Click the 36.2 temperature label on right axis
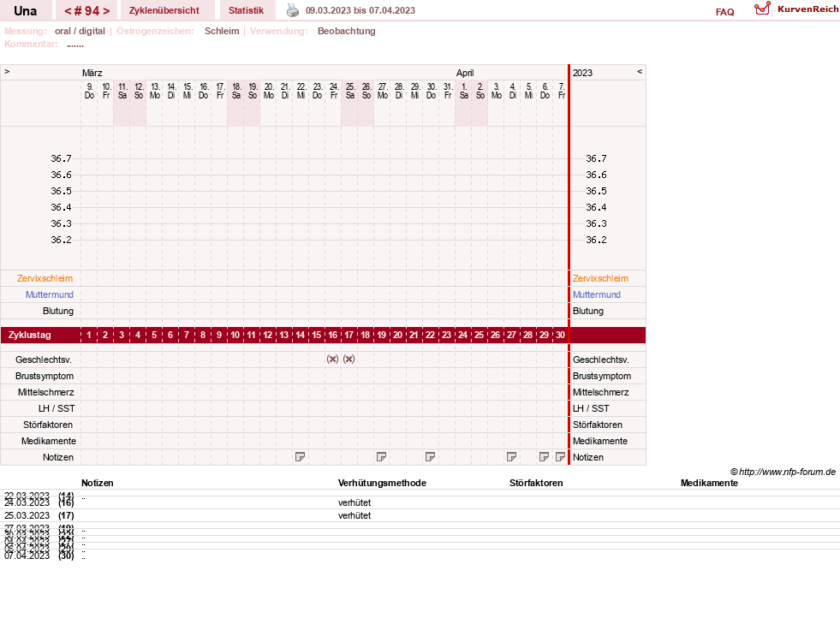This screenshot has width=840, height=636. coord(596,240)
